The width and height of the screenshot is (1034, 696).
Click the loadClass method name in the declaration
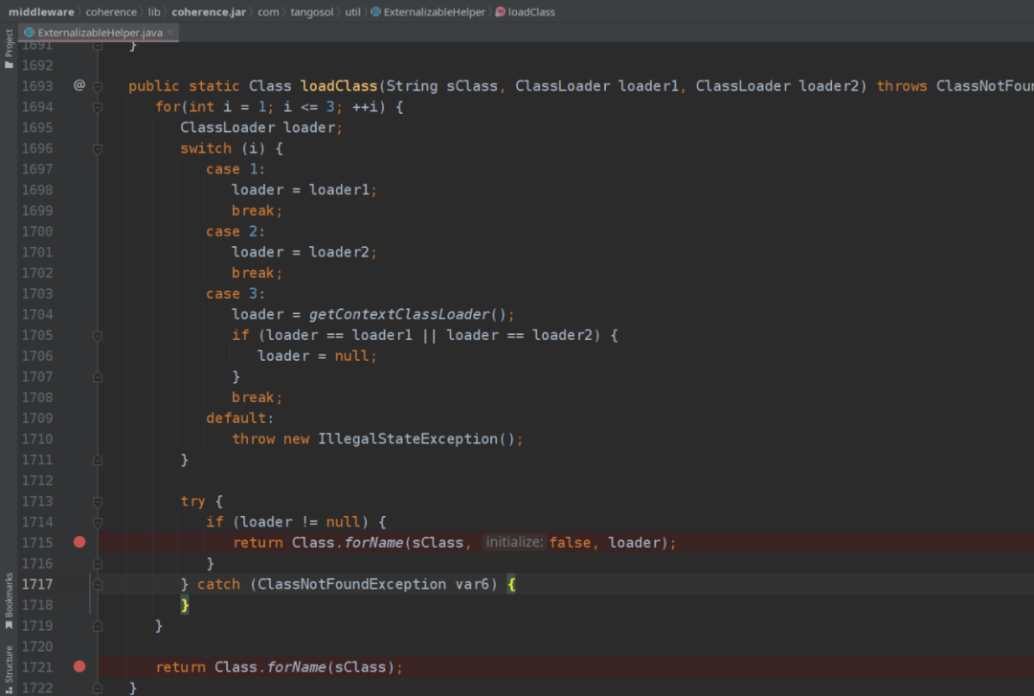(x=339, y=86)
